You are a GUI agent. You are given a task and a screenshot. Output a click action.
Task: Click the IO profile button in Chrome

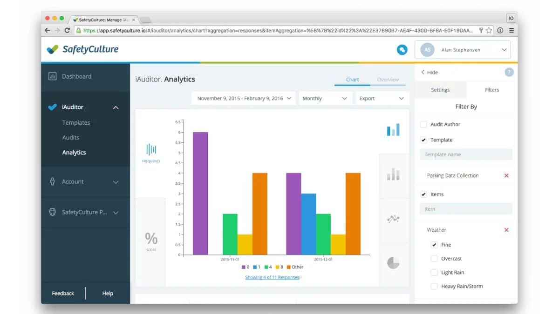point(511,18)
